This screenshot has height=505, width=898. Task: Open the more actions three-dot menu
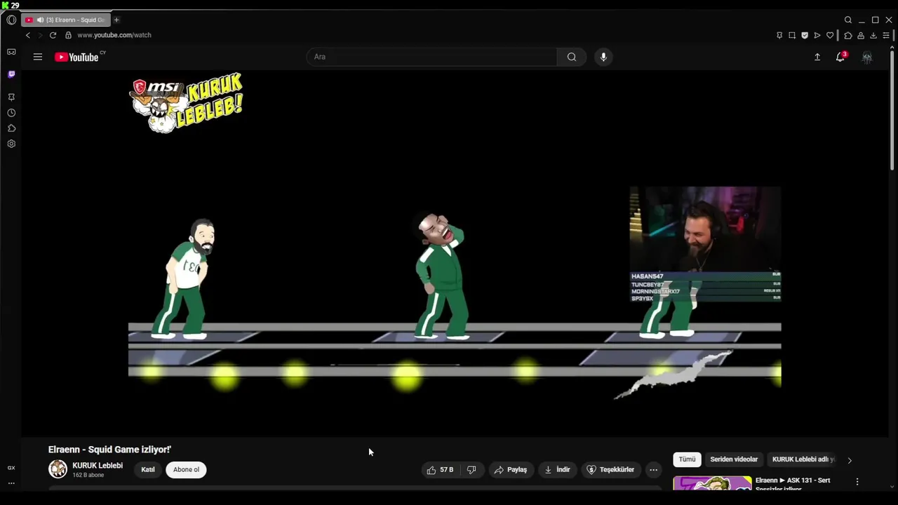click(x=653, y=470)
